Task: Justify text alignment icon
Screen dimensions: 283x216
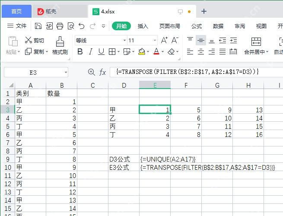Action: tap(223, 52)
